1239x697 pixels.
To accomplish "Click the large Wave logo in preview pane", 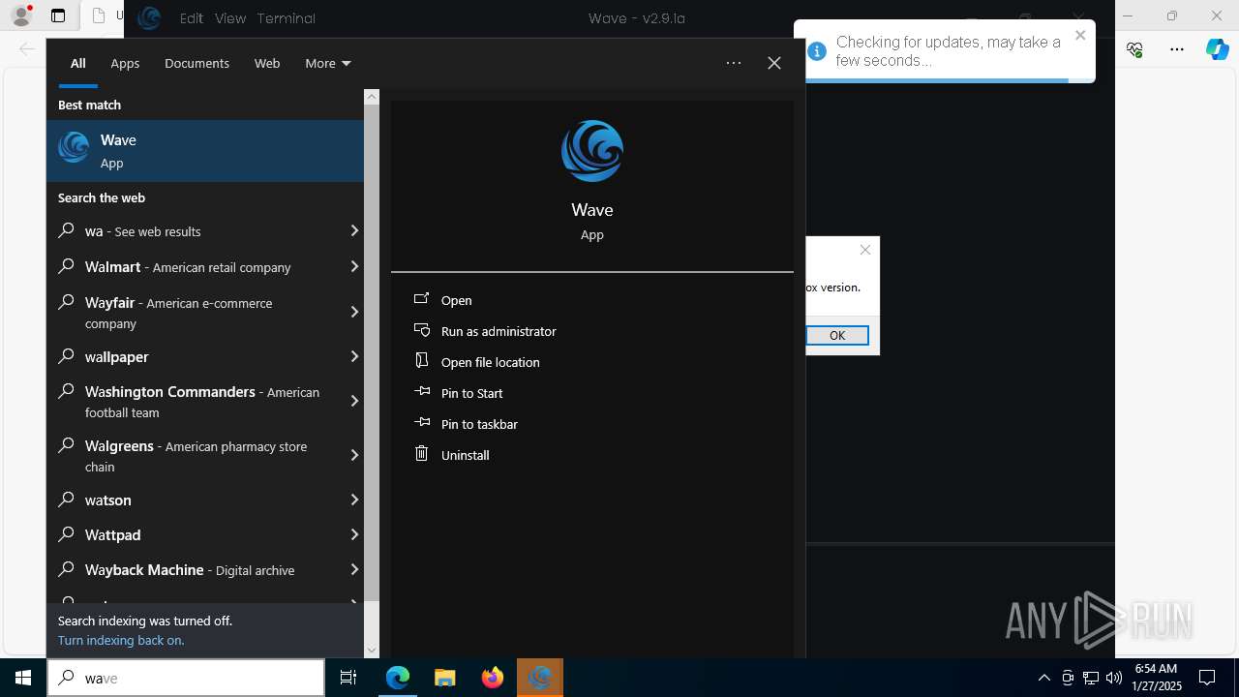I will coord(591,151).
